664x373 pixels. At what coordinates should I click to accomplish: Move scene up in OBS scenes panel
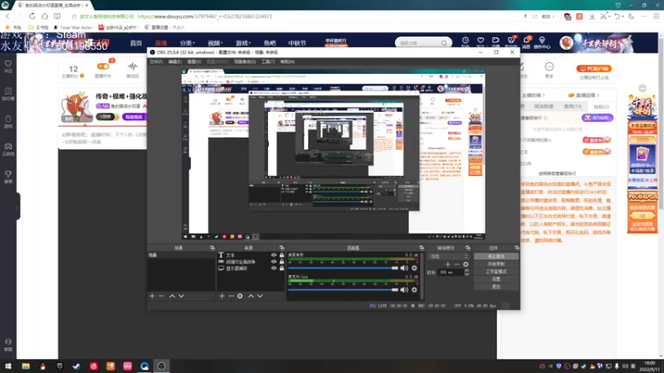pyautogui.click(x=172, y=296)
